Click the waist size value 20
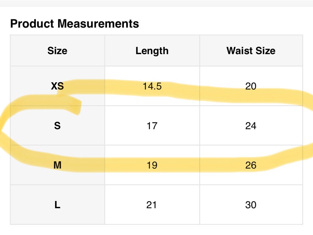This screenshot has height=235, width=313. pos(251,86)
